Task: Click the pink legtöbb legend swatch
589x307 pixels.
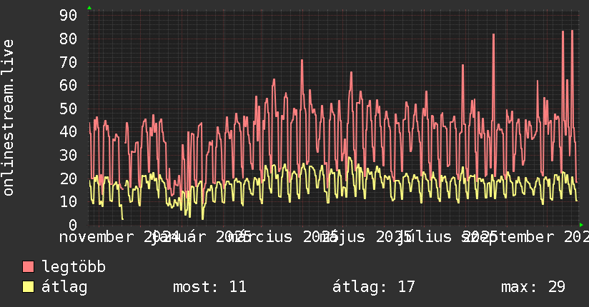Action: (28, 266)
